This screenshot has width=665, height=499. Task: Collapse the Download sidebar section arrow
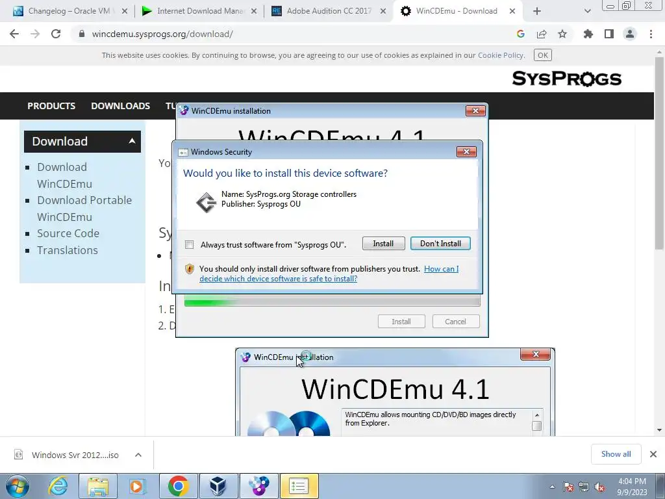[x=132, y=141]
